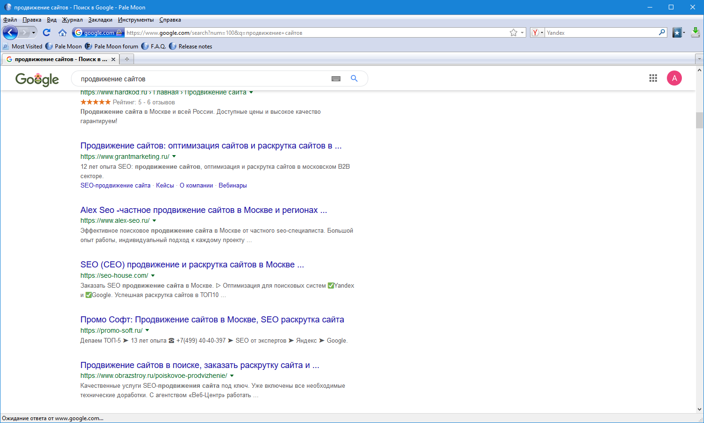Open the Release notes bookmark
Screen dimensions: 704x423
[190, 46]
